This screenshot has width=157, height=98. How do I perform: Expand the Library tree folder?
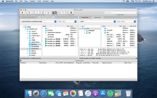27,51
